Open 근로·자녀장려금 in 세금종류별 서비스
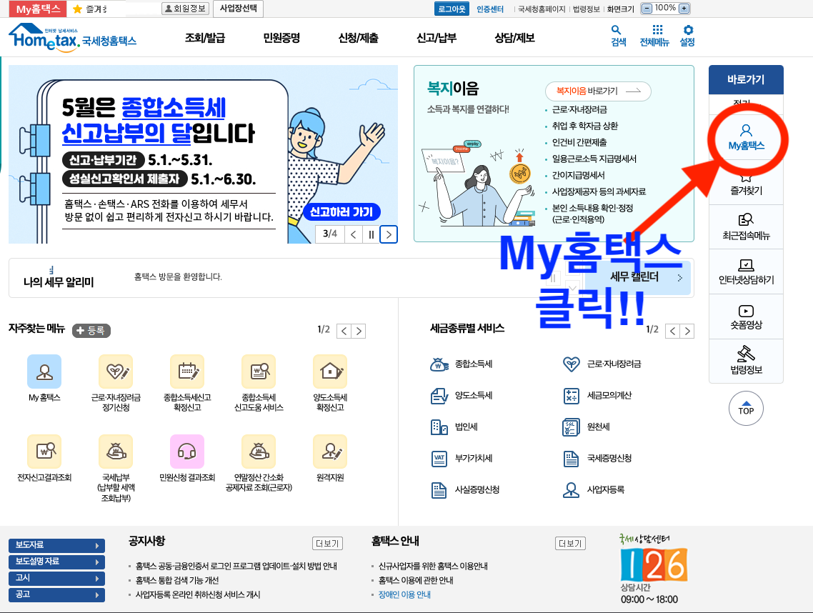Screen dimensions: 813x613 coord(602,364)
